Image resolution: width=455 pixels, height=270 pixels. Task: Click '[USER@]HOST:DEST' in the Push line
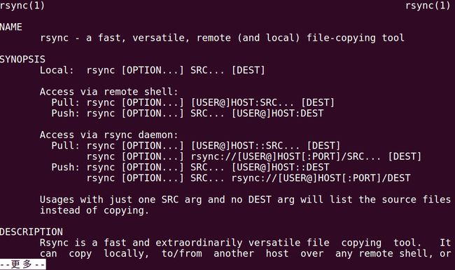(277, 114)
